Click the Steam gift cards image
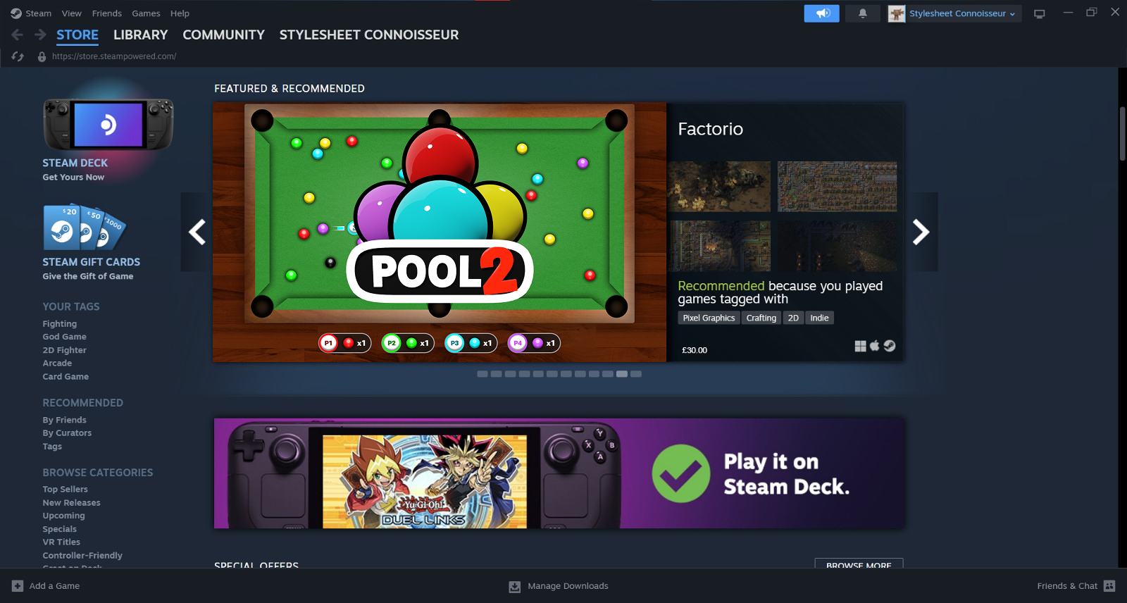 [x=85, y=227]
